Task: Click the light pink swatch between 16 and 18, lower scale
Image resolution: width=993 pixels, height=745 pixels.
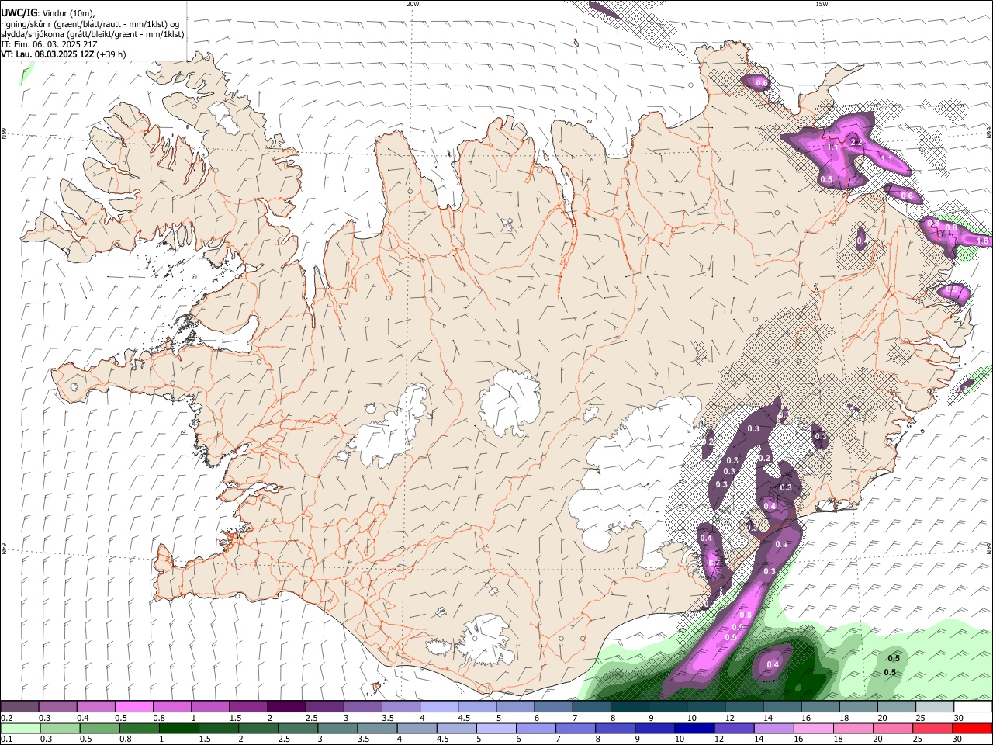Action: pyautogui.click(x=812, y=728)
